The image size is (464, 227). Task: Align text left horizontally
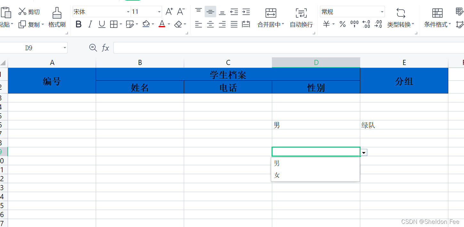pyautogui.click(x=199, y=24)
